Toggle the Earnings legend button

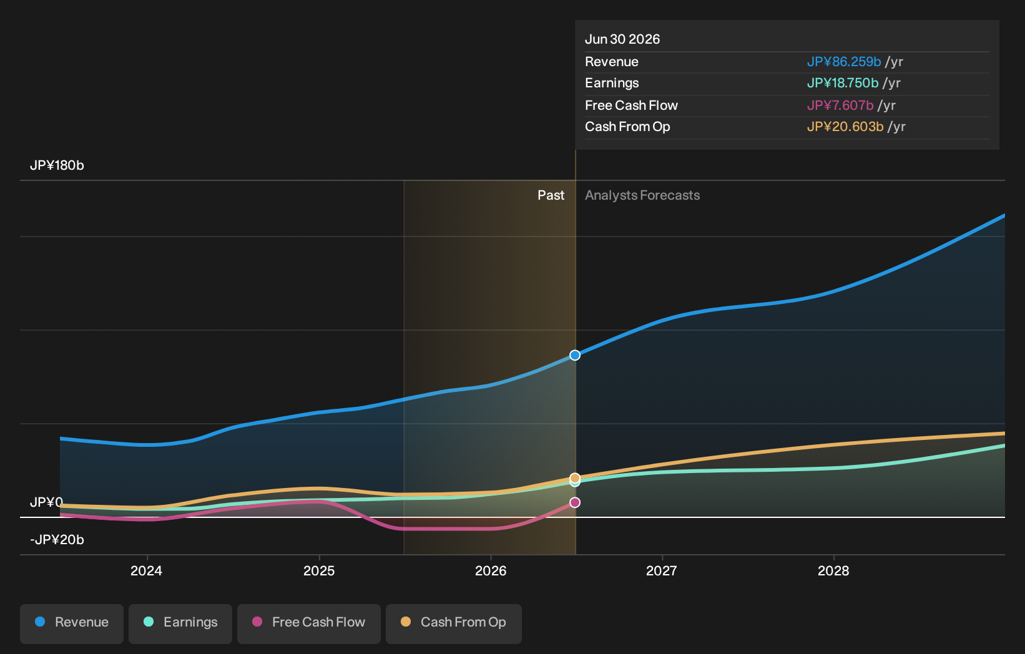[x=180, y=623]
